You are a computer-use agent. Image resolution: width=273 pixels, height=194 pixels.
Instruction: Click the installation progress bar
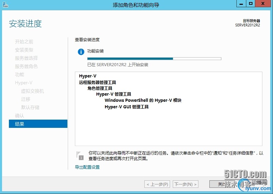pos(154,59)
